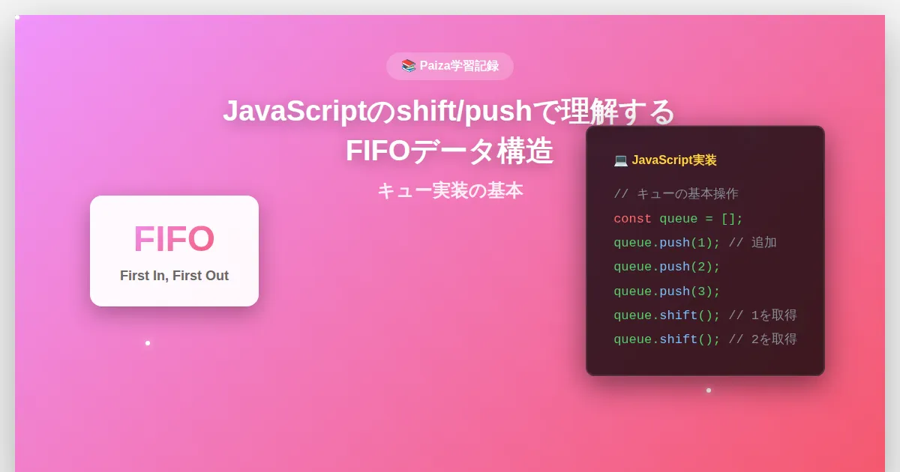Click the JavaScript実装 code panel heading
This screenshot has width=900, height=472.
(x=673, y=160)
